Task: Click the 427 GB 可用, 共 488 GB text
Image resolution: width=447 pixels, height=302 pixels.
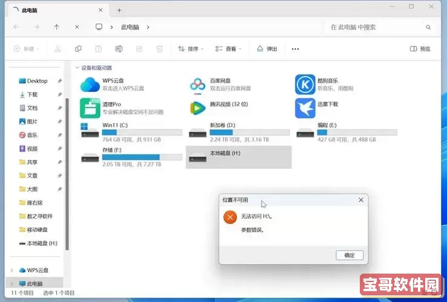Action: [x=346, y=140]
